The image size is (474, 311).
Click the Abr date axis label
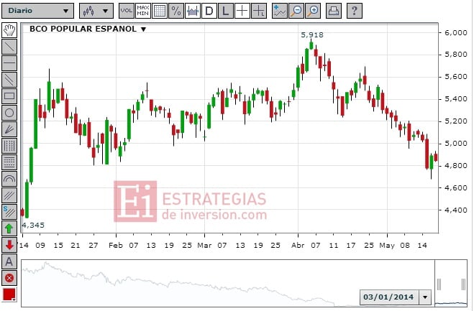point(298,245)
